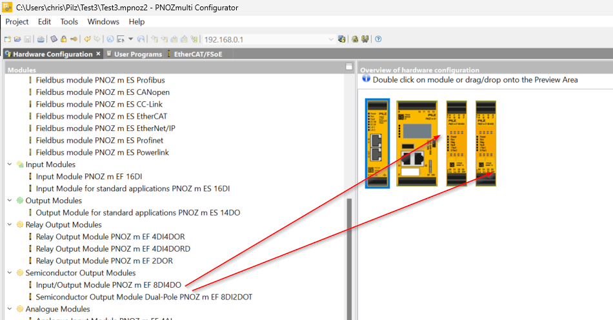Open the Project menu
The image size is (613, 320).
[x=17, y=21]
